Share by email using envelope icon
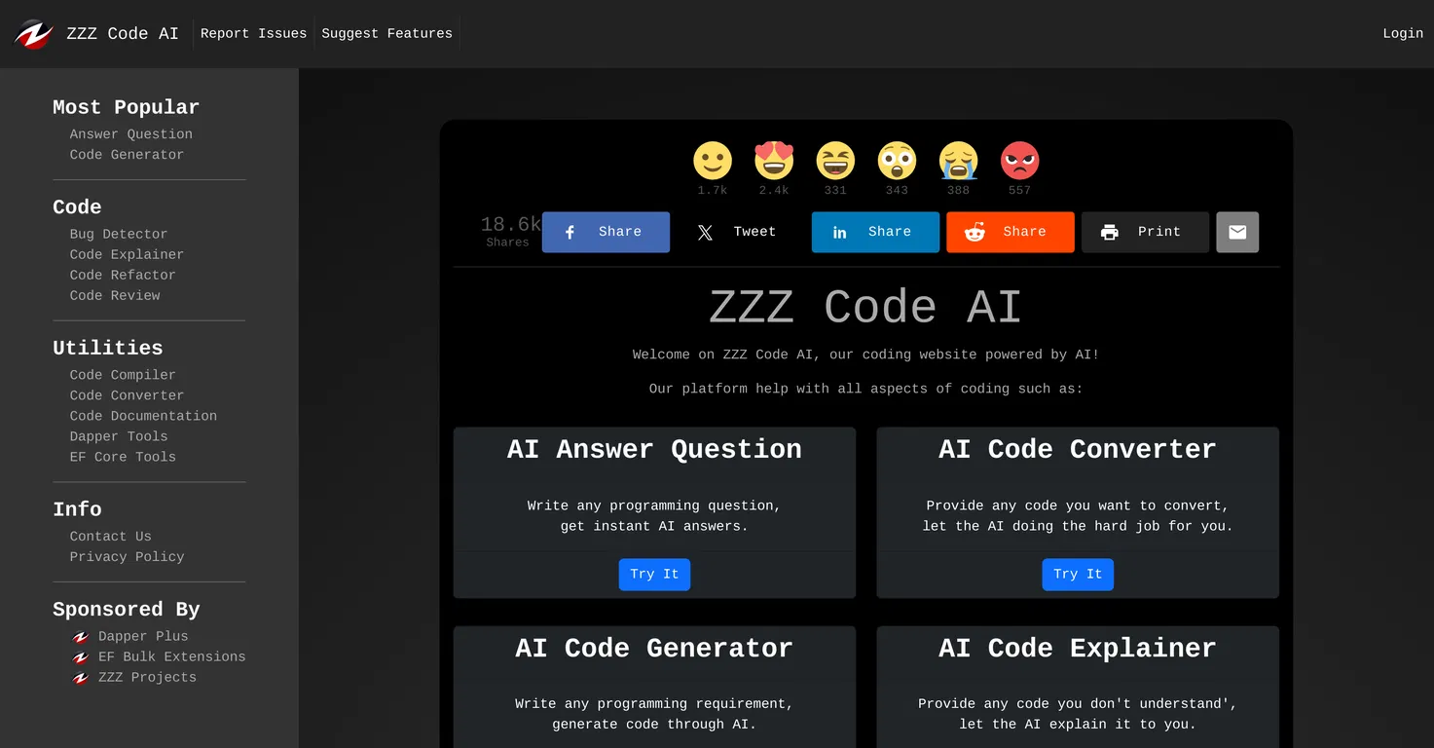The width and height of the screenshot is (1434, 748). [x=1237, y=232]
